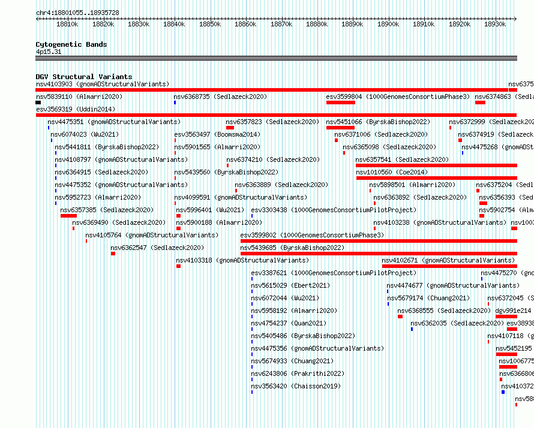Click the red bar under nsv6357541
This screenshot has width=534, height=428.
[x=436, y=165]
